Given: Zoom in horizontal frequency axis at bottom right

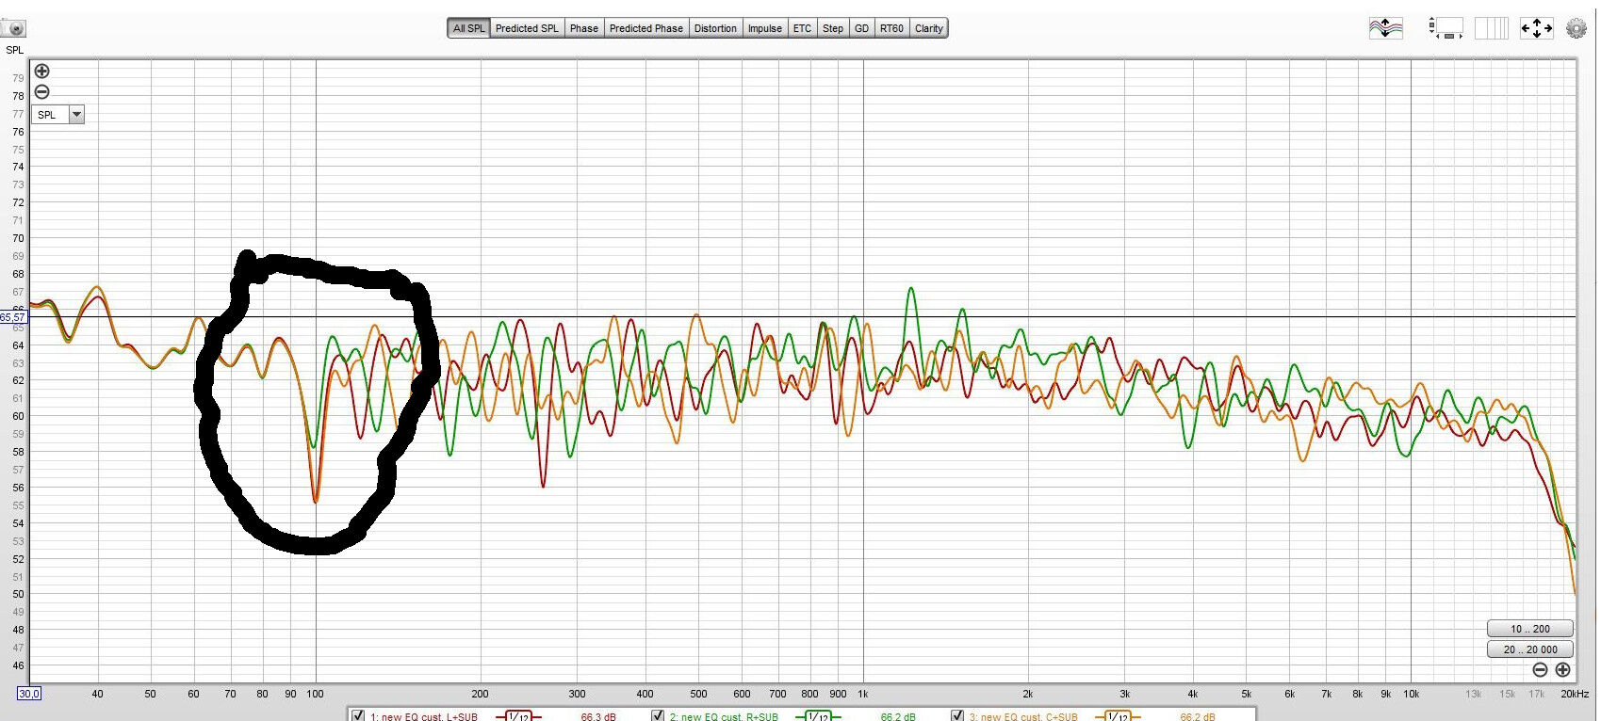Looking at the screenshot, I should click(1562, 670).
